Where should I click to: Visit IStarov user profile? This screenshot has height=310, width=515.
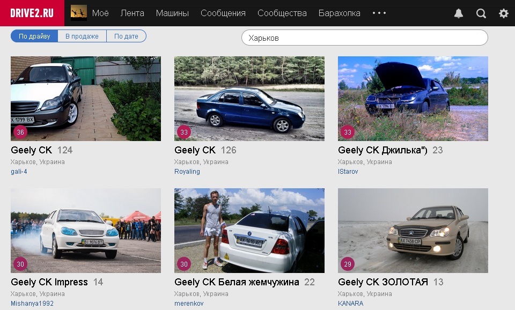pyautogui.click(x=348, y=172)
